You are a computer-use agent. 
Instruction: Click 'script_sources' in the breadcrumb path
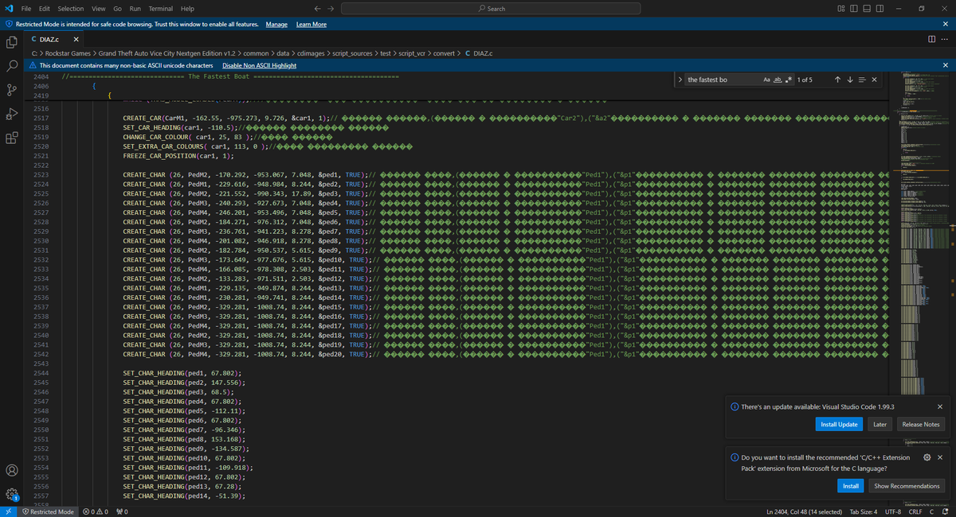pos(352,53)
